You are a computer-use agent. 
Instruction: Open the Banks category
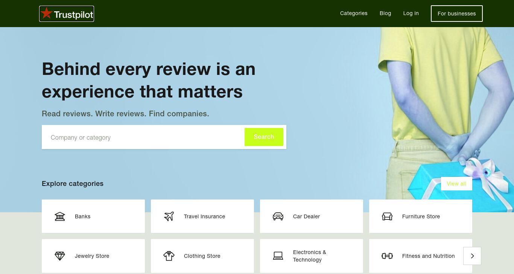point(93,216)
